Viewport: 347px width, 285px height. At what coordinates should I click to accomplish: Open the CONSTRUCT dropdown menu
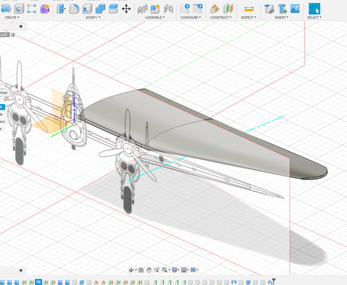(221, 18)
